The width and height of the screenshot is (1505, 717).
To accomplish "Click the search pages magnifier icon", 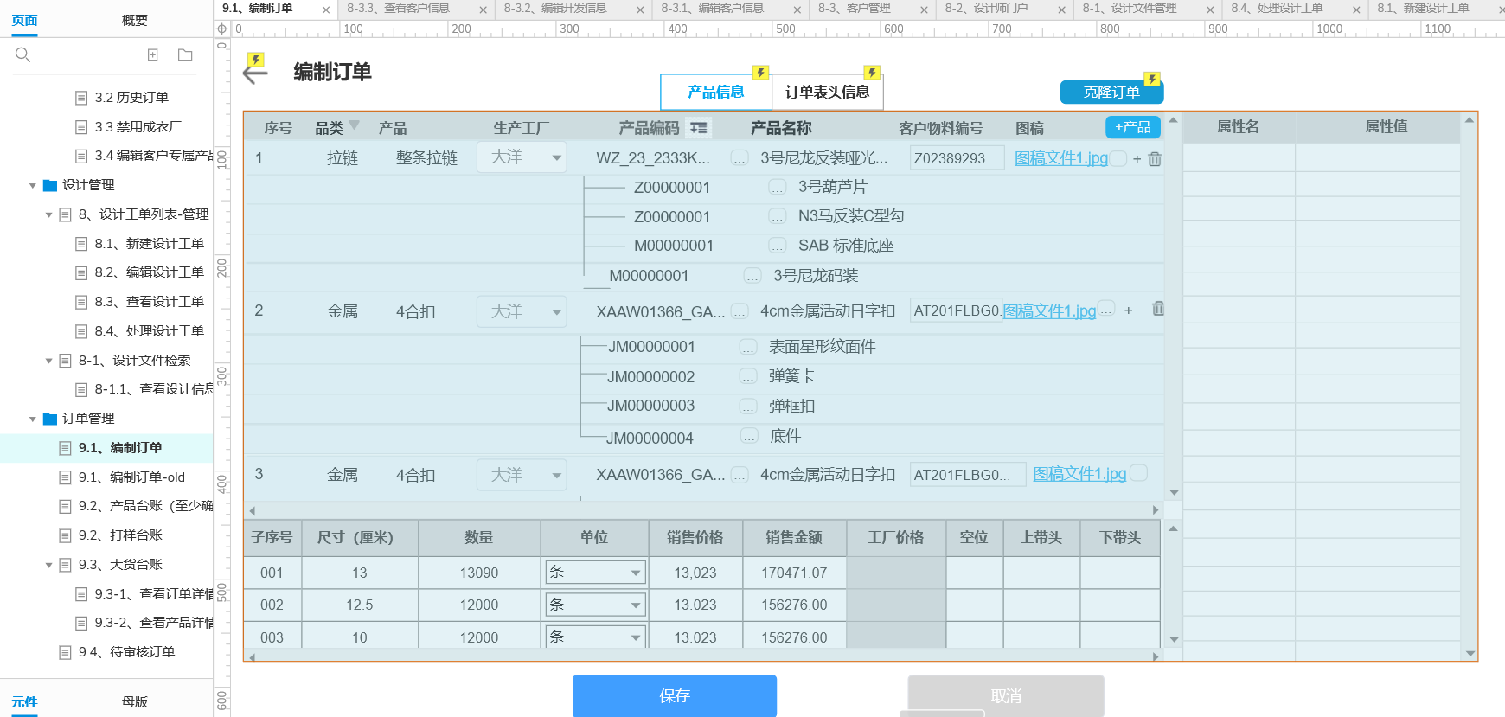I will coord(23,54).
